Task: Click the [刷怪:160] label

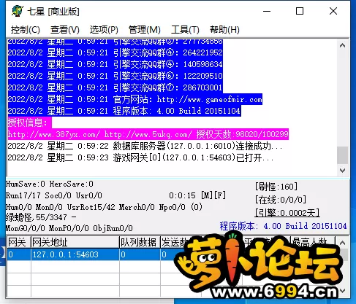Action: pos(276,187)
